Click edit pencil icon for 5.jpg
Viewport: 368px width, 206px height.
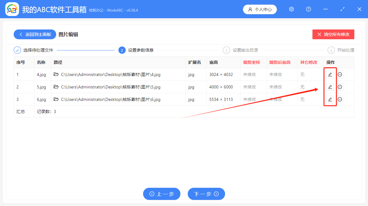(x=330, y=87)
